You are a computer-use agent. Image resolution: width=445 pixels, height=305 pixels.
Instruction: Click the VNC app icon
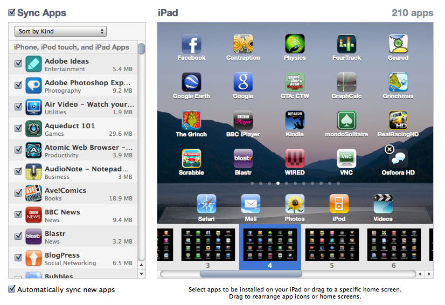pyautogui.click(x=346, y=158)
